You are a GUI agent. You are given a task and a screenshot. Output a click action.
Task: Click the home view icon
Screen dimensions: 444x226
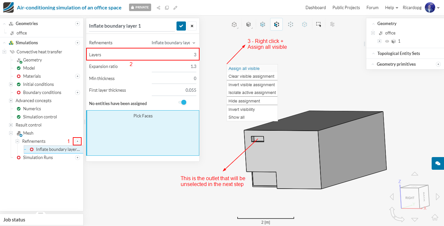(x=435, y=217)
